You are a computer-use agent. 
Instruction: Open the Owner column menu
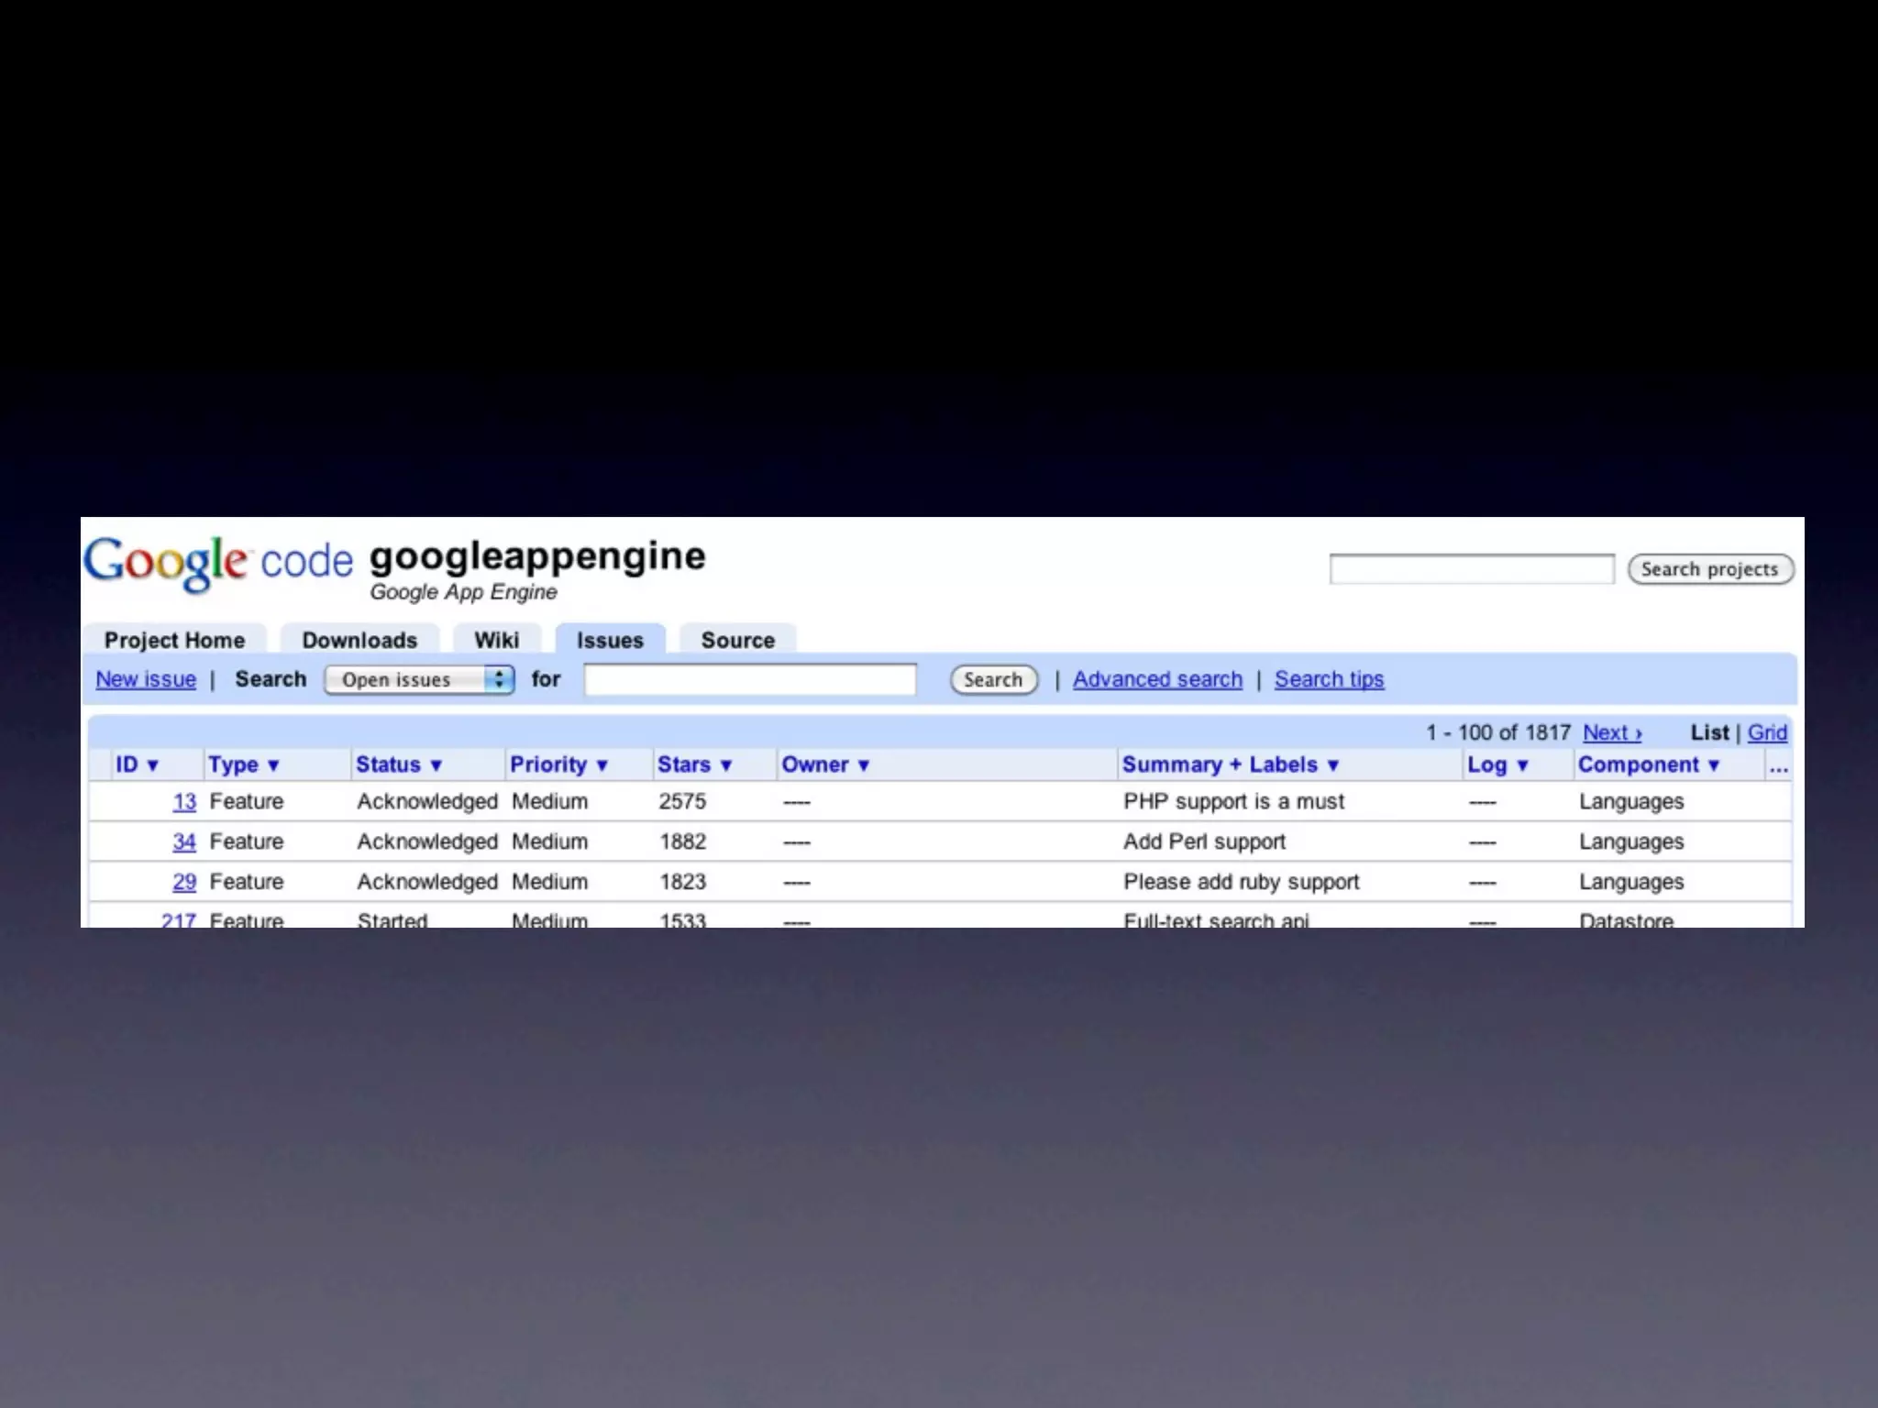(824, 764)
